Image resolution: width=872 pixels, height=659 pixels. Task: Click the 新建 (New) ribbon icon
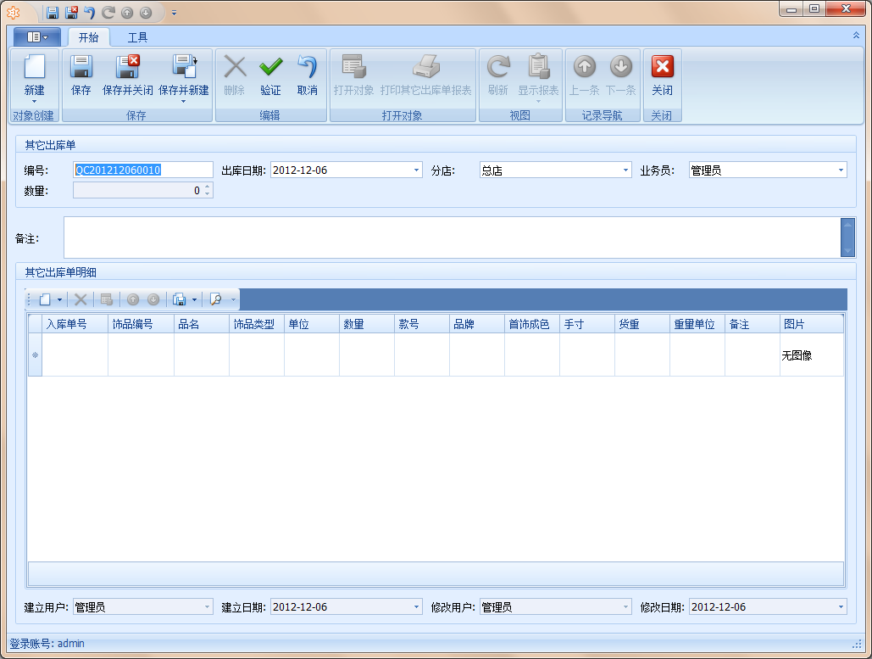(34, 67)
